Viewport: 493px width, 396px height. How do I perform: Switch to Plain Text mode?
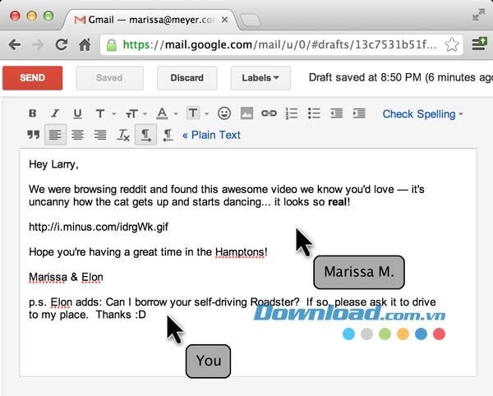pos(211,135)
